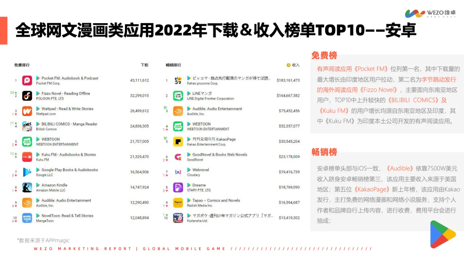The height and width of the screenshot is (261, 464).
Task: Click the Audible icon in grossing ranking
Action: [178, 111]
